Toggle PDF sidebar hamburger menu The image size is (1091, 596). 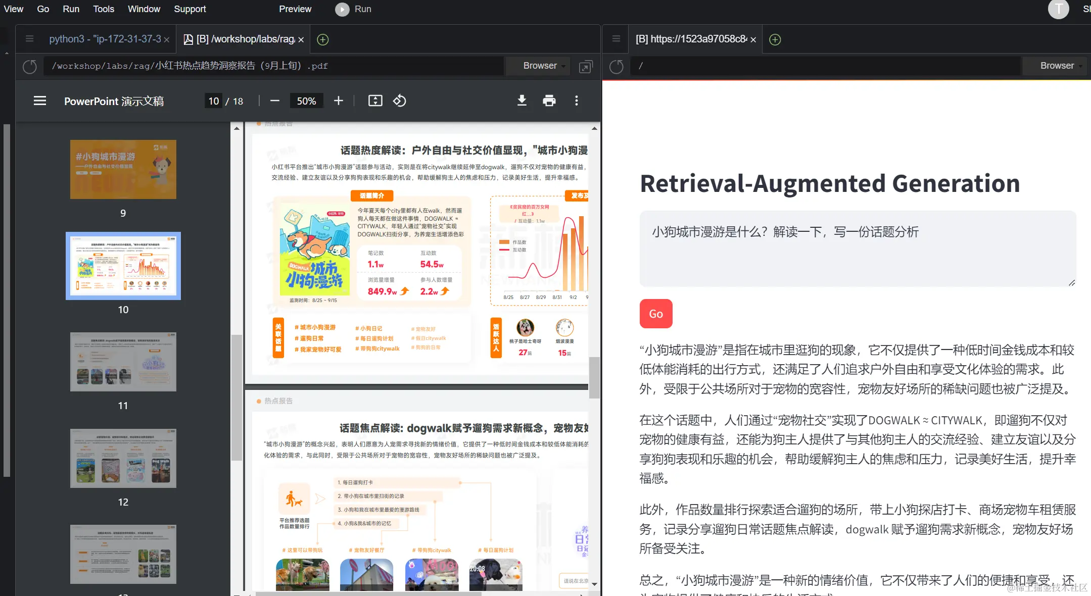click(x=40, y=101)
